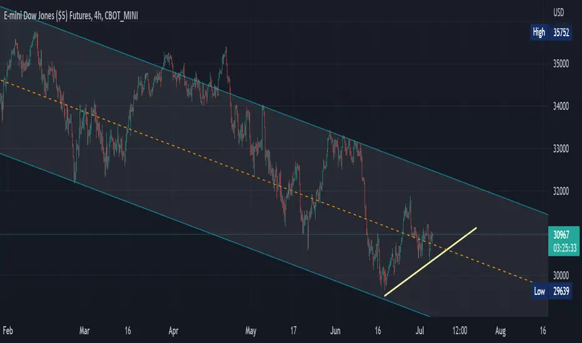
Task: Click the 12:00 time axis marker
Action: click(460, 331)
